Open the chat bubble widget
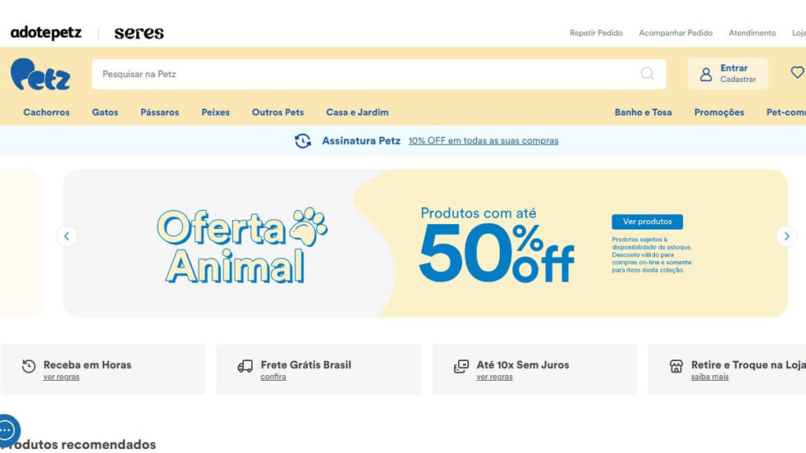The image size is (806, 453). pos(7,430)
